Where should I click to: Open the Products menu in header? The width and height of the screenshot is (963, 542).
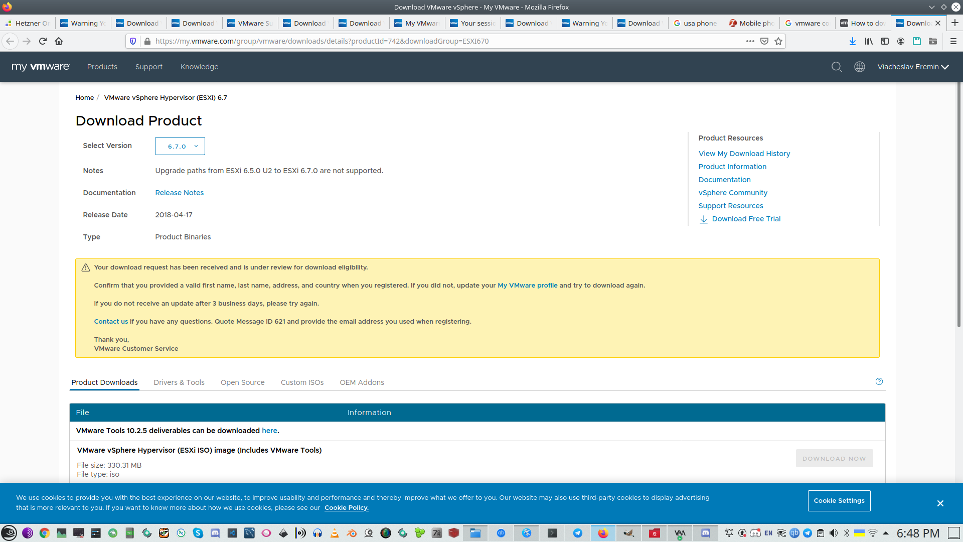(x=102, y=67)
